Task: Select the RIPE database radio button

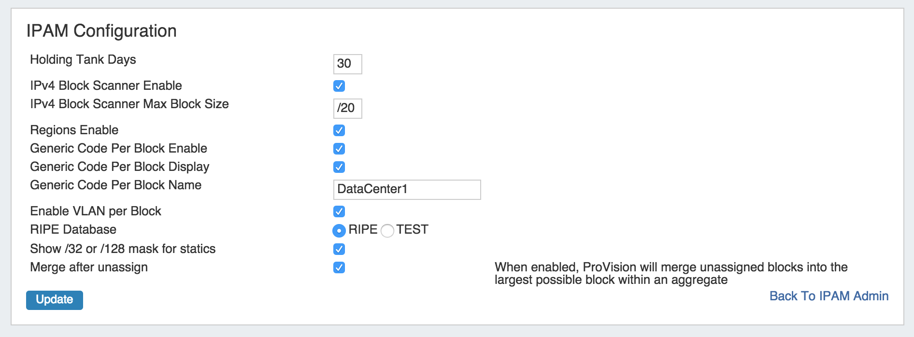Action: point(339,231)
